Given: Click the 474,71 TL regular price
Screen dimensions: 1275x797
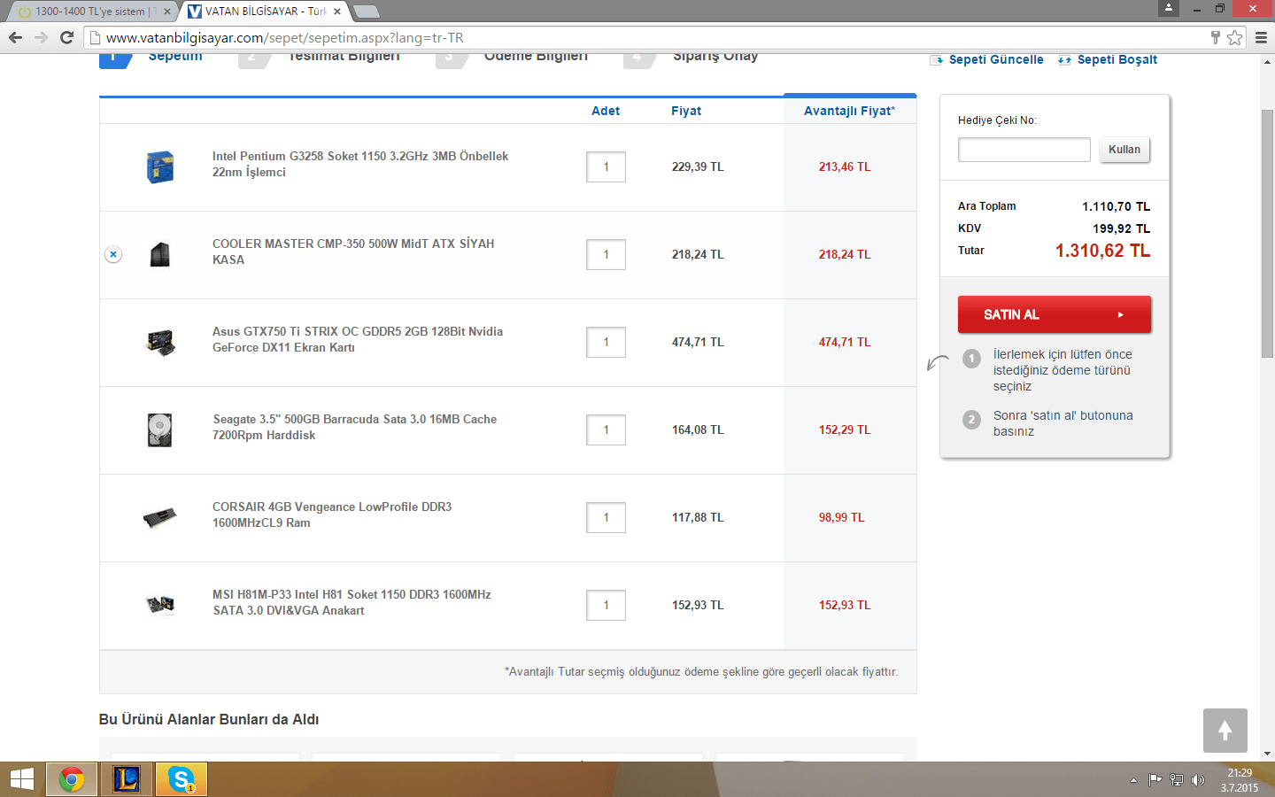Looking at the screenshot, I should 698,342.
